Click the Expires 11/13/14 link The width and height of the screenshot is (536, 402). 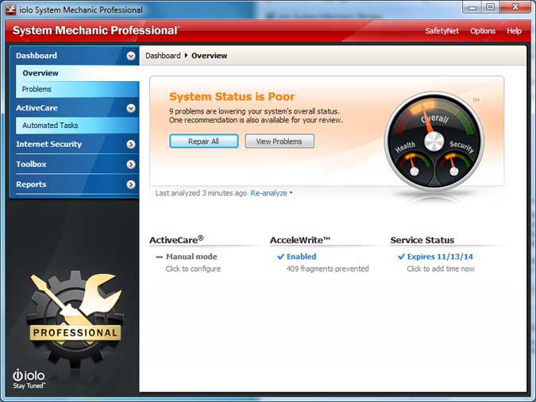pyautogui.click(x=440, y=257)
